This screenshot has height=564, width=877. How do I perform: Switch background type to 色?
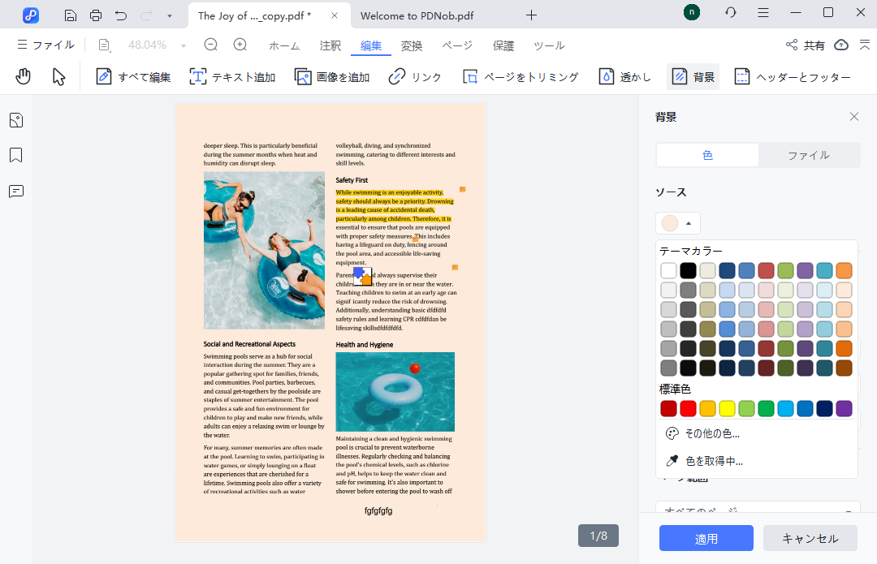click(707, 155)
